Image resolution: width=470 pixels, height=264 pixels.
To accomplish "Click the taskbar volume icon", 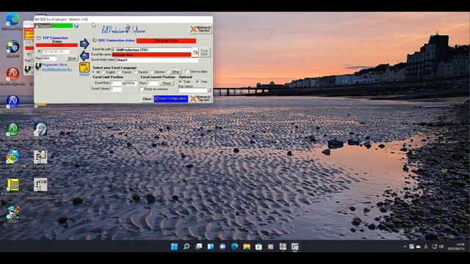I will click(x=441, y=246).
